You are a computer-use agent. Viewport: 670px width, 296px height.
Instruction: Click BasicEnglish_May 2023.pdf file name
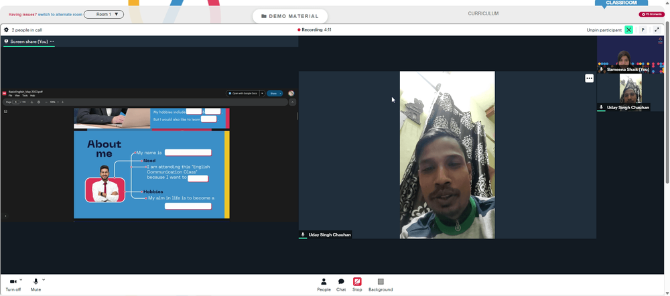click(25, 92)
